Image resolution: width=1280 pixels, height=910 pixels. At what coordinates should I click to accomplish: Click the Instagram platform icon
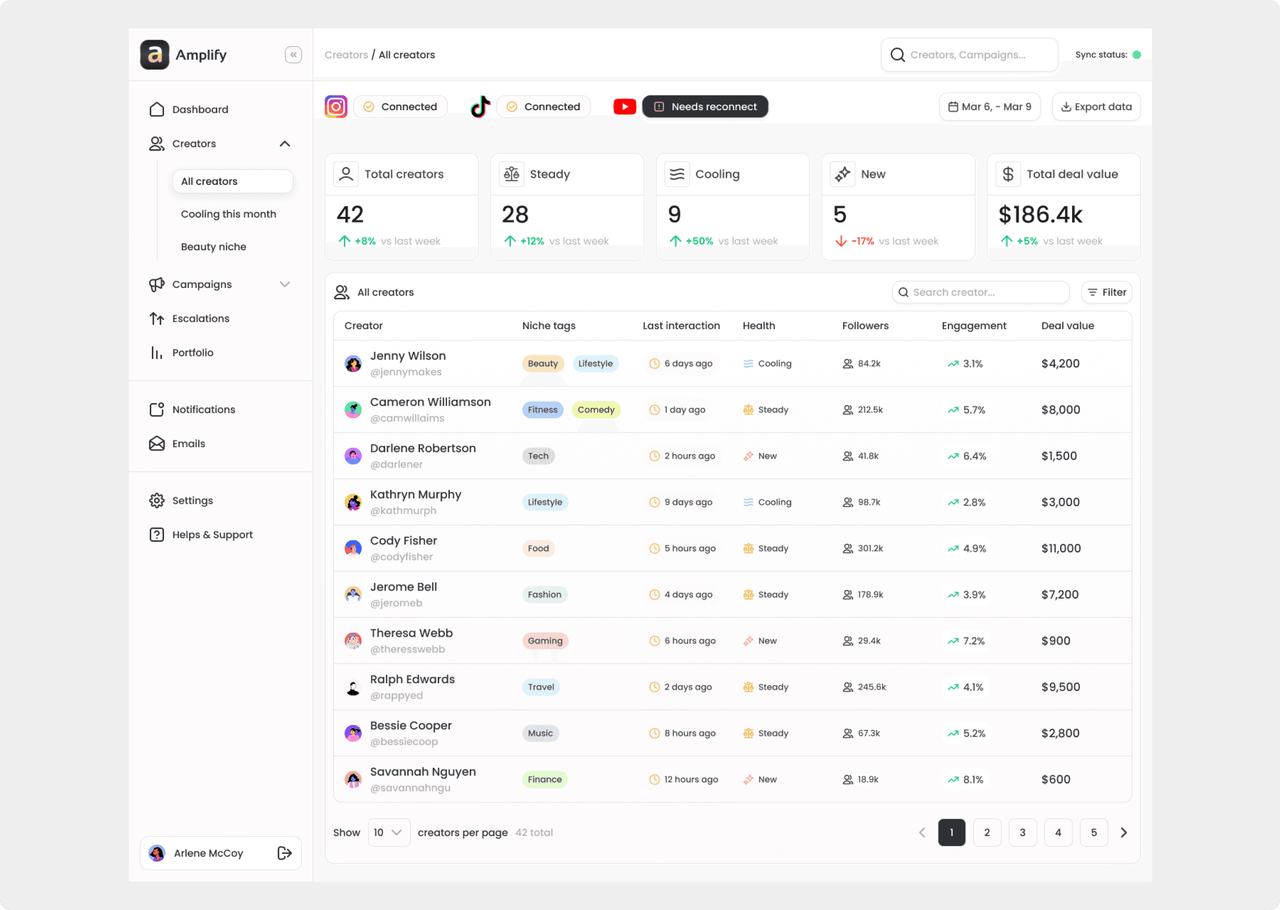pyautogui.click(x=336, y=107)
